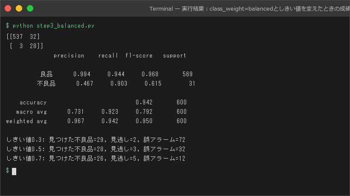350x196 pixels.
Task: Click the 'support' column header
Action: click(x=174, y=55)
